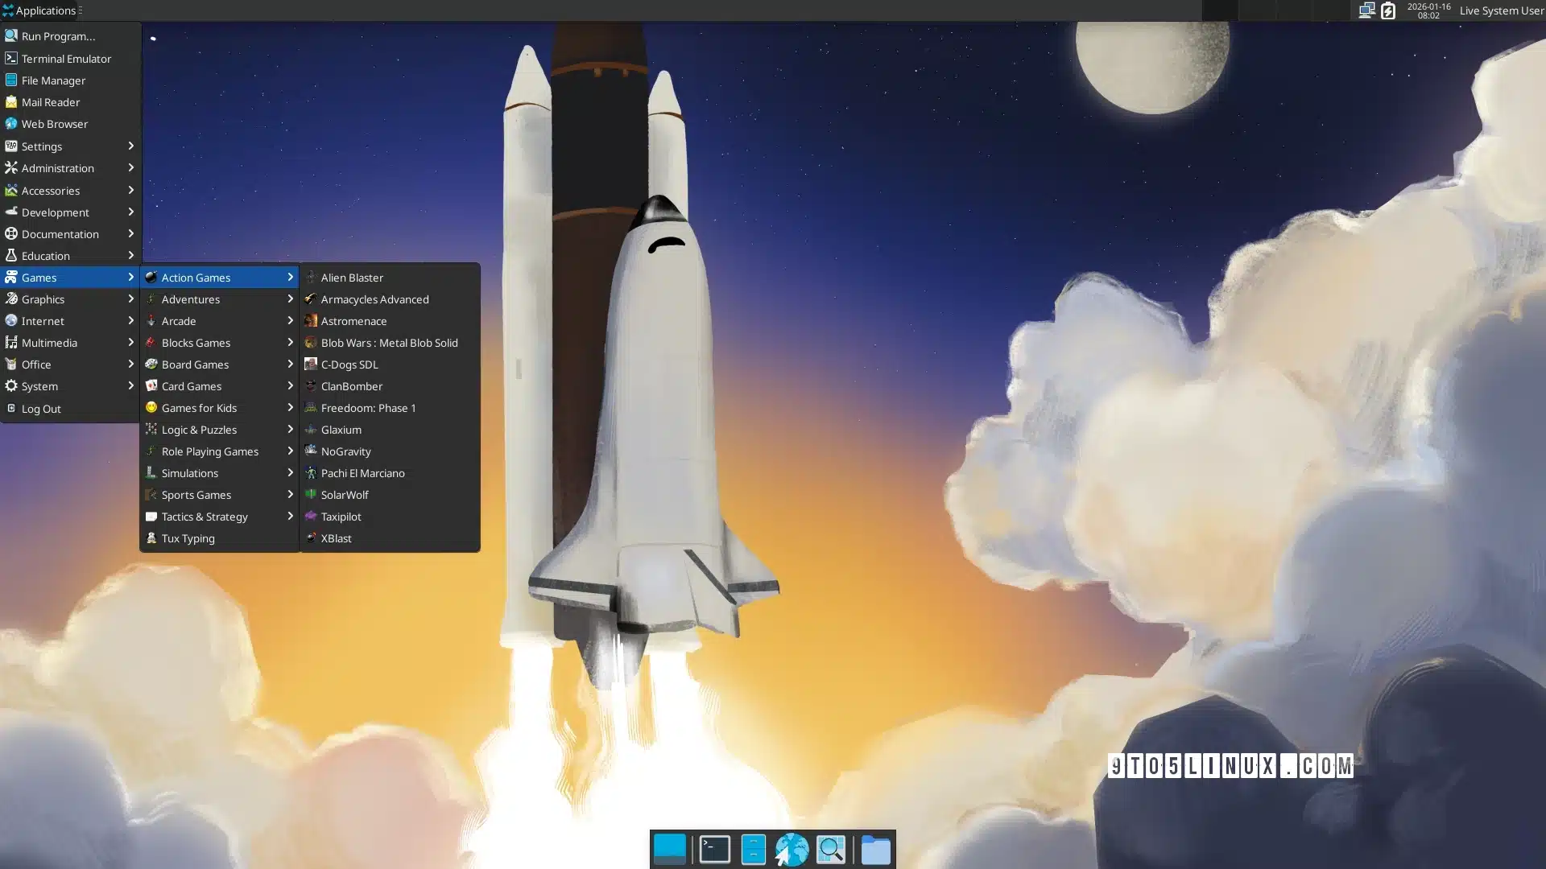Open the application finder magnifier dock icon
Screen dimensions: 1546x869
tap(830, 849)
